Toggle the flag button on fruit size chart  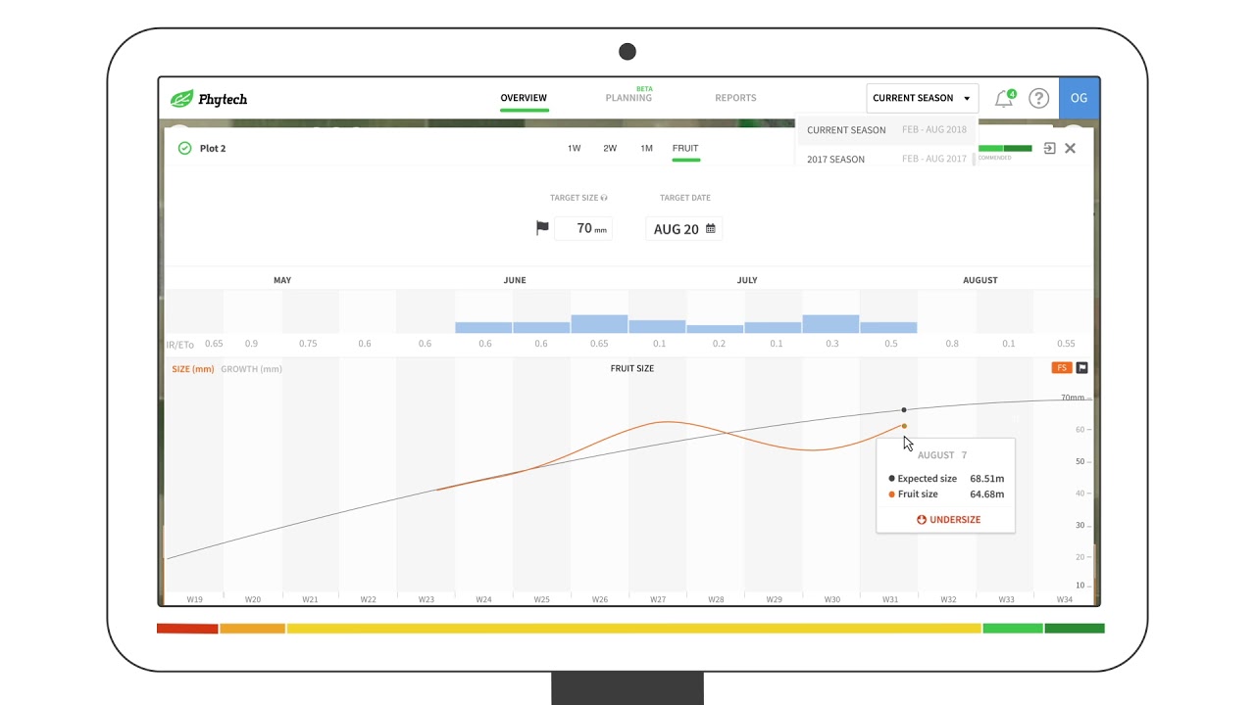coord(1082,368)
